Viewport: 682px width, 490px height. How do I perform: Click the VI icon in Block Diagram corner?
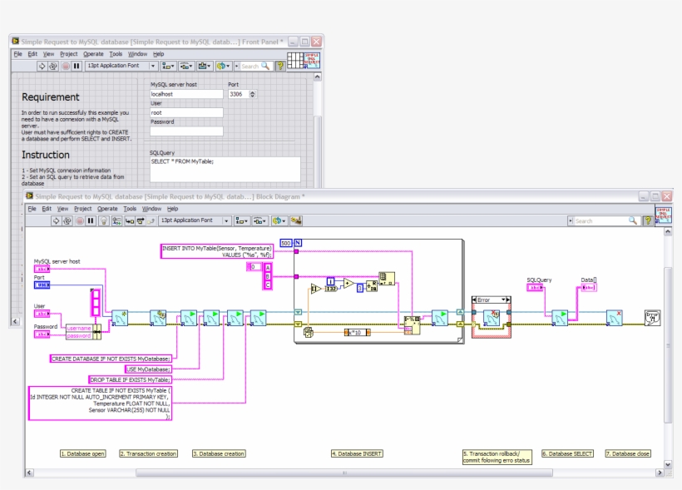tap(663, 215)
